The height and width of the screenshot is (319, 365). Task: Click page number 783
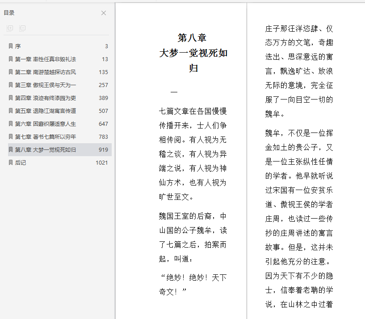103,137
